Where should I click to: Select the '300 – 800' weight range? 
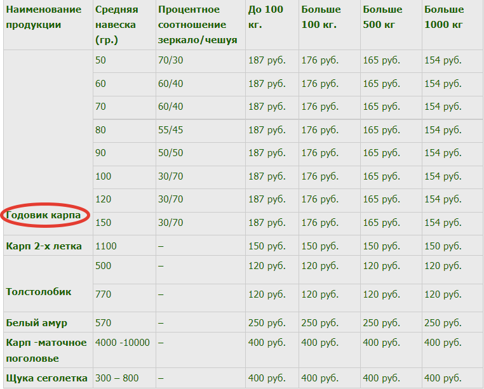[x=117, y=378]
